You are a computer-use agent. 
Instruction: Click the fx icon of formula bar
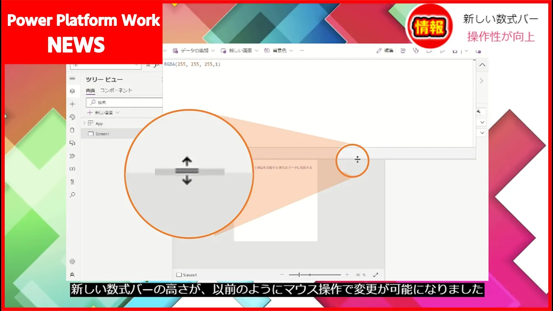[x=157, y=65]
